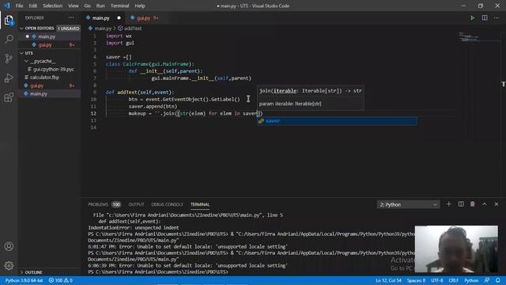The image size is (506, 285).
Task: Close the terminal panel
Action: pos(497,204)
